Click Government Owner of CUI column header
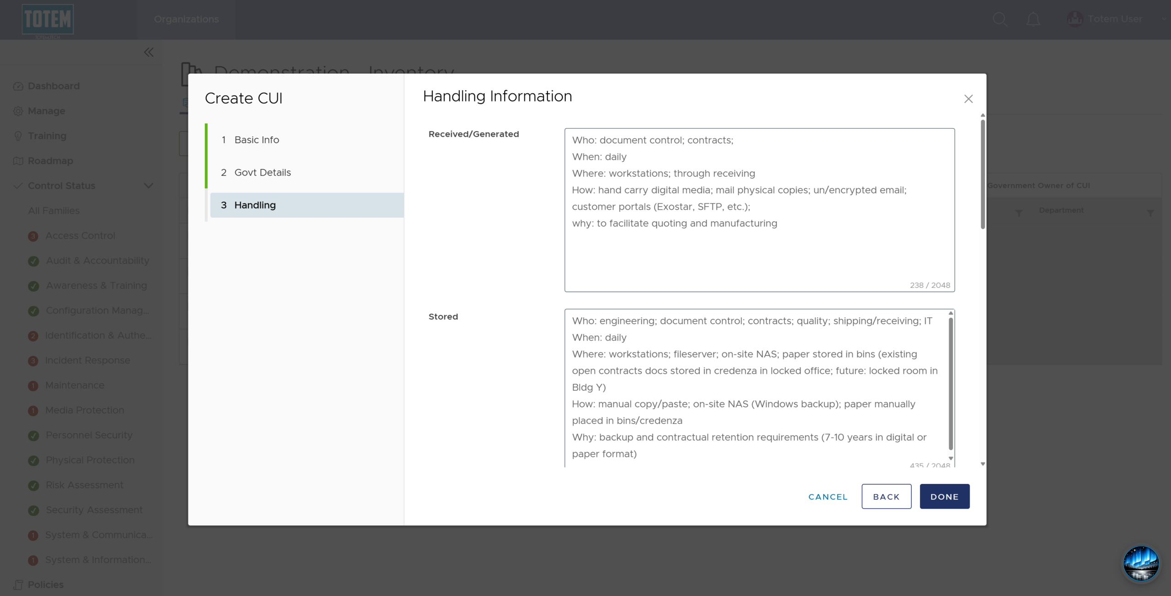The image size is (1171, 596). click(1038, 186)
